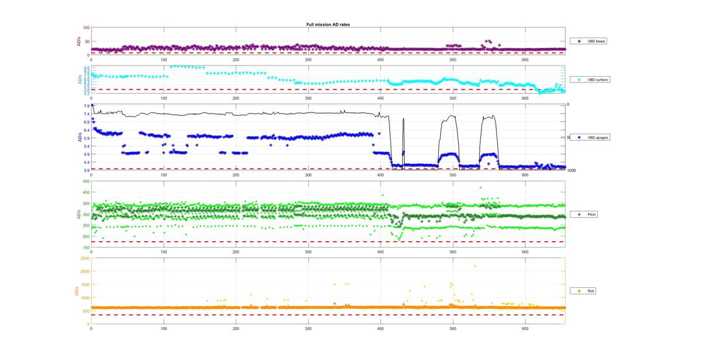The height and width of the screenshot is (364, 702).
Task: Click the purple AD/s label of top plot
Action: 78,42
